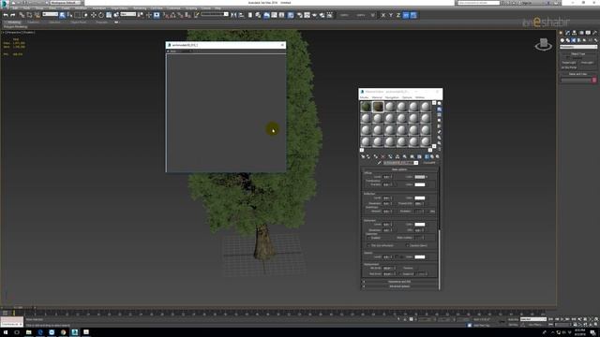The width and height of the screenshot is (600, 337).
Task: Open Diffuse color swatch
Action: tap(420, 177)
